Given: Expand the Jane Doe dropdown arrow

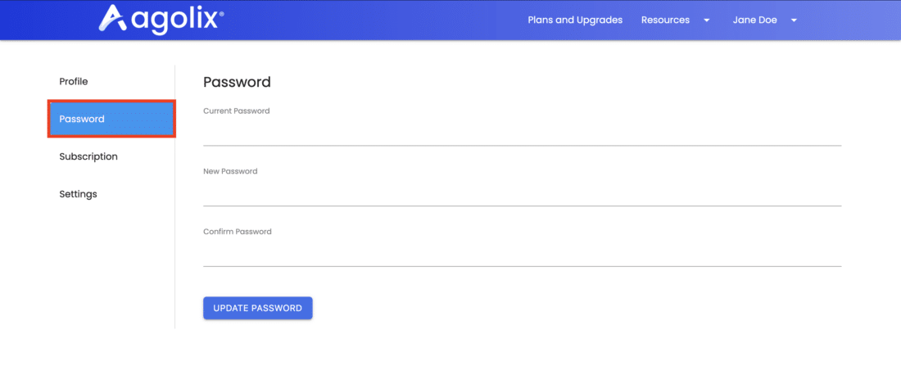Looking at the screenshot, I should [794, 20].
